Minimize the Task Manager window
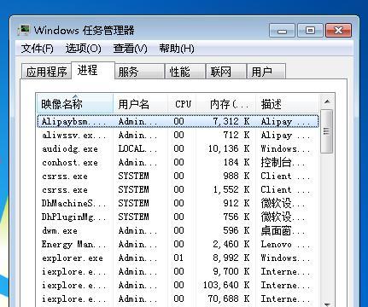Screen dimensions: 368x307 pyautogui.click(x=282, y=31)
